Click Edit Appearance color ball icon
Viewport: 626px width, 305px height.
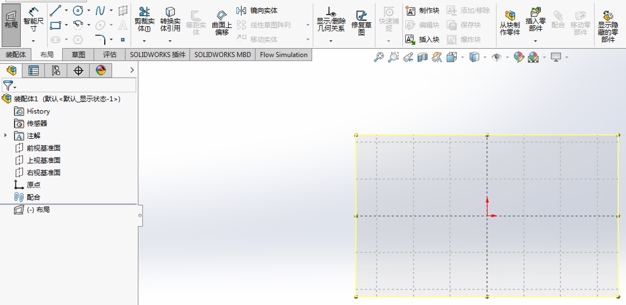[519, 57]
